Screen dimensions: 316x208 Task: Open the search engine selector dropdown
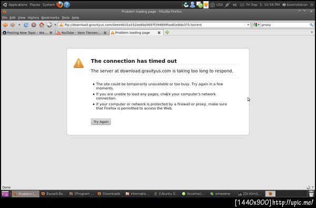coord(256,25)
